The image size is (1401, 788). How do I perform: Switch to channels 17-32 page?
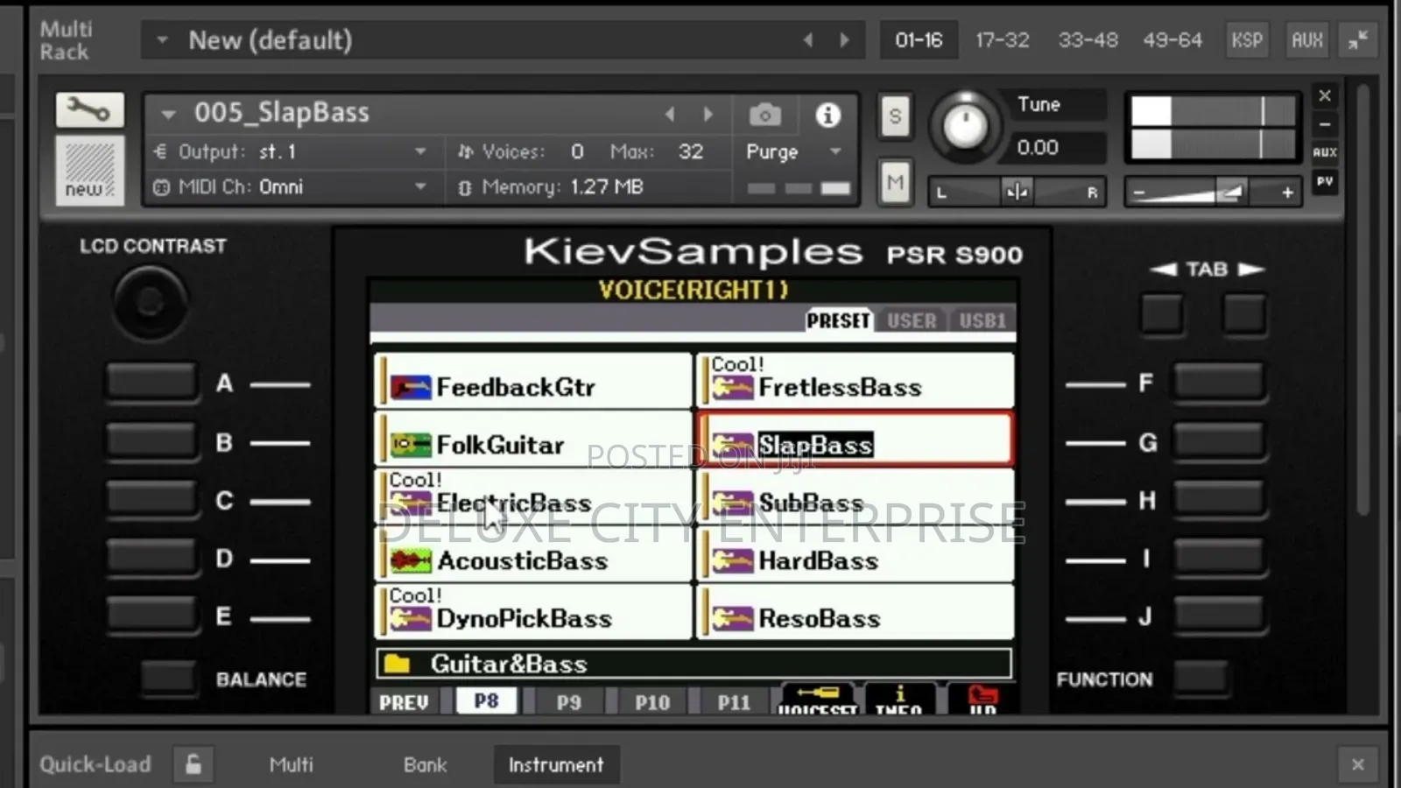click(x=1003, y=40)
